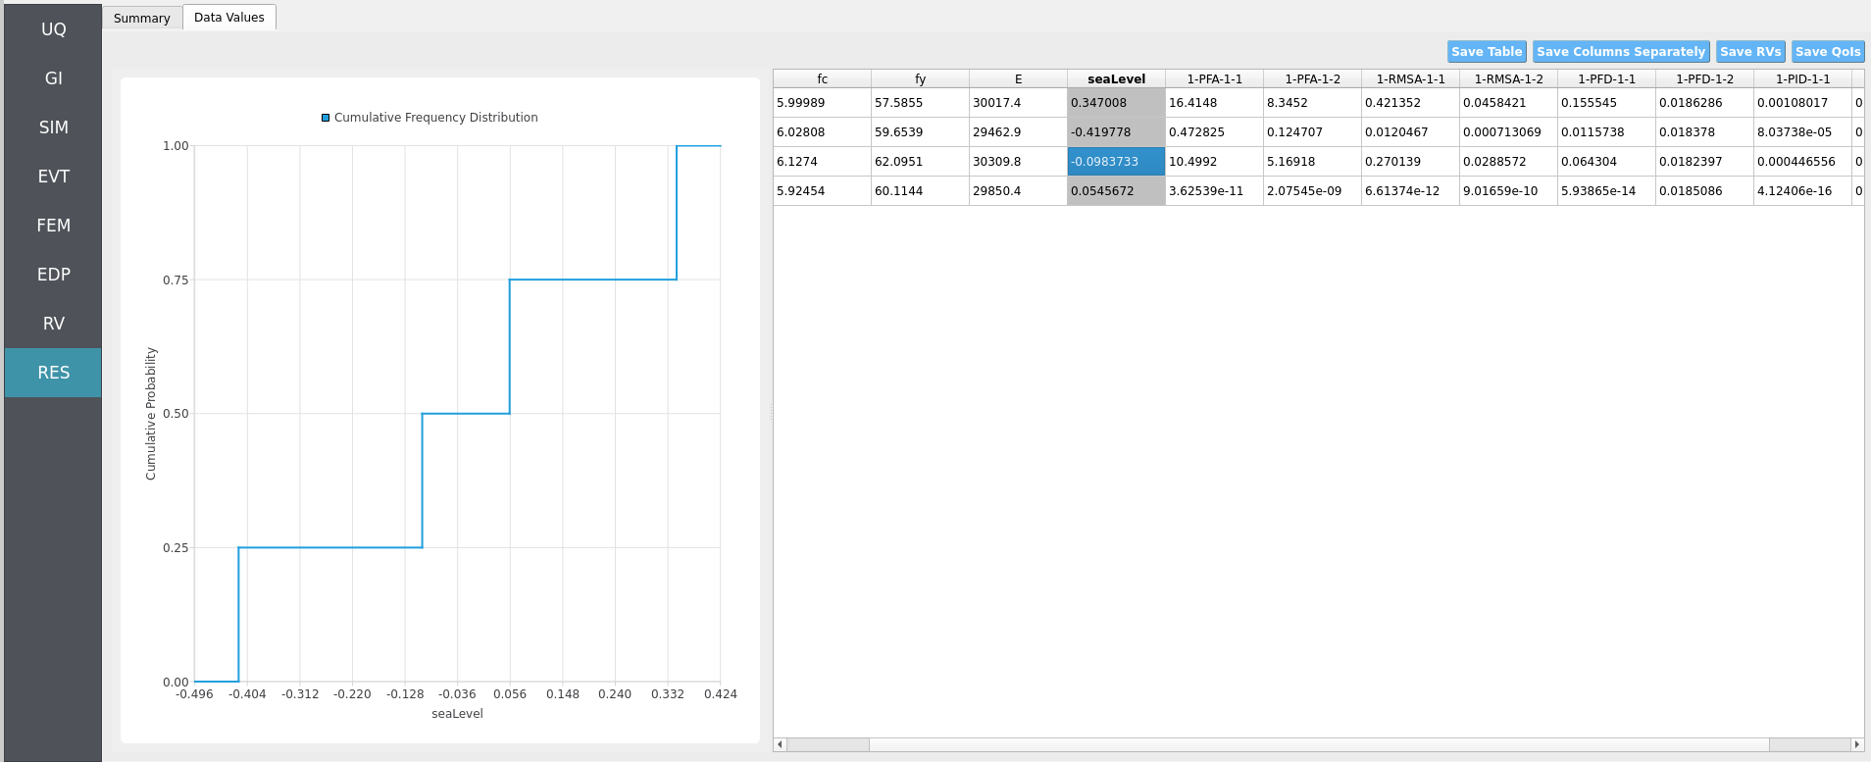This screenshot has height=762, width=1871.
Task: Open the SIM sidebar panel
Action: tap(53, 127)
